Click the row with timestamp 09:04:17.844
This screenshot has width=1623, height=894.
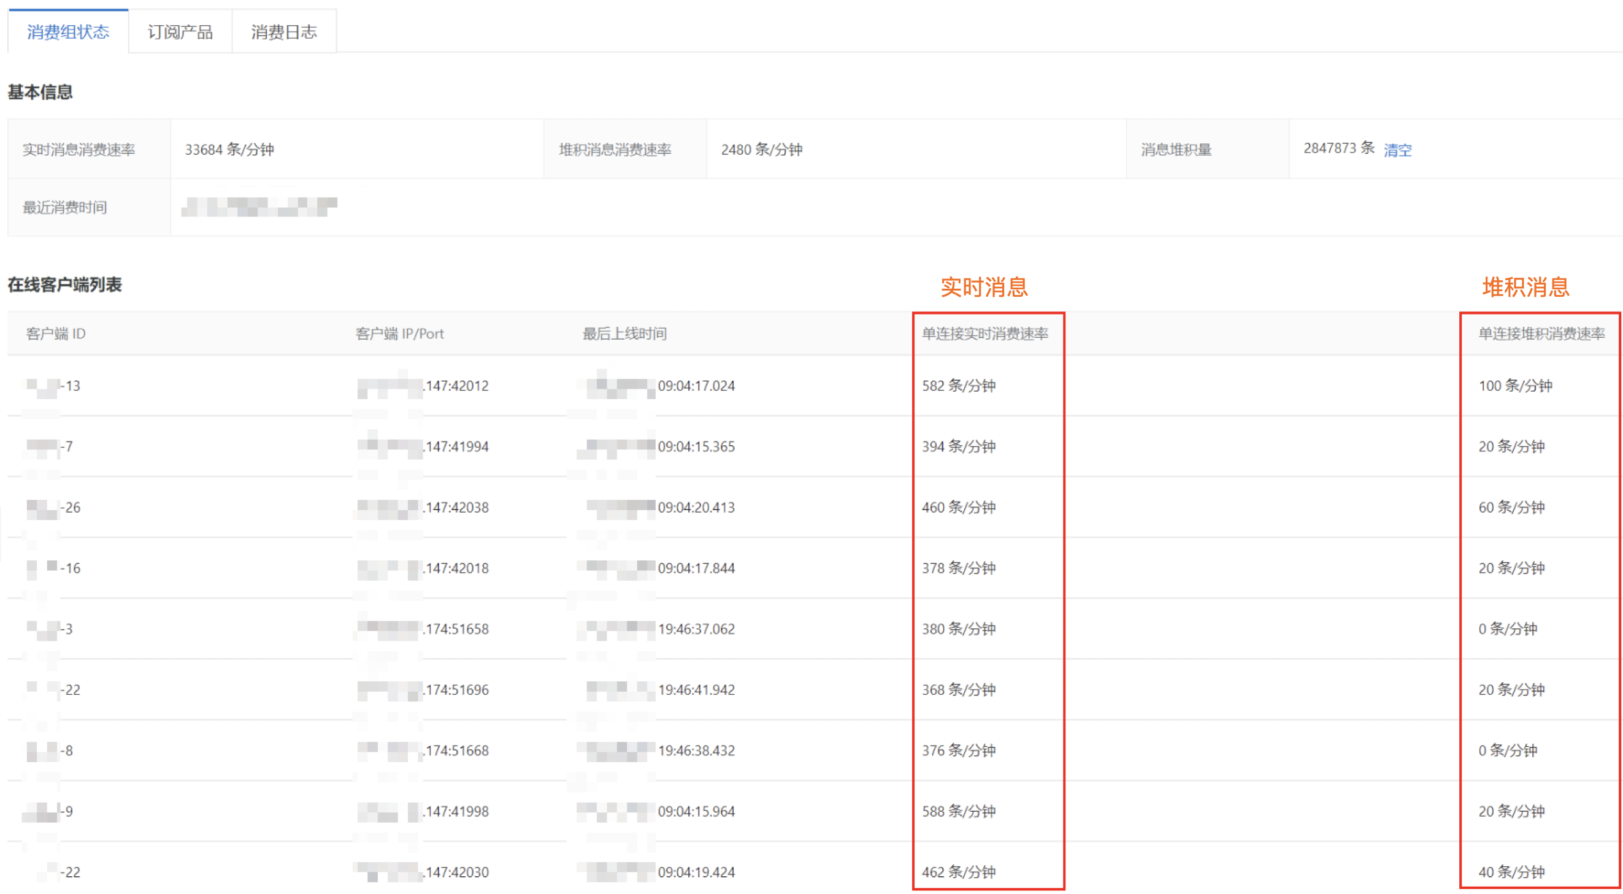coord(696,568)
